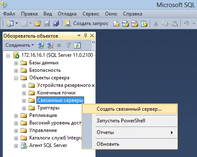This screenshot has height=157, width=197.
Task: Select Триггеры tree item
Action: [48, 108]
